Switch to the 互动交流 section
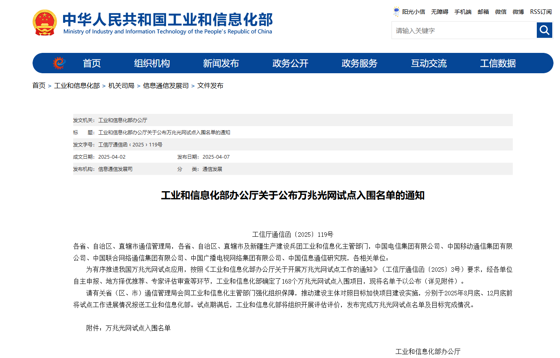Viewport: 560px width, 358px height. 429,63
